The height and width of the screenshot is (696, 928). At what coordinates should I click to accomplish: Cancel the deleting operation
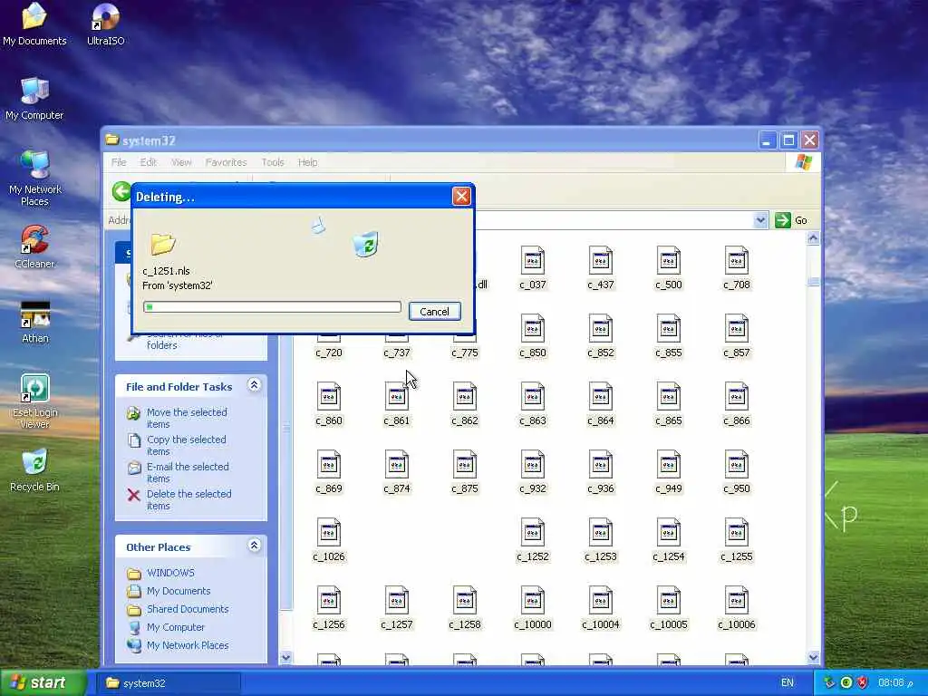(x=434, y=312)
